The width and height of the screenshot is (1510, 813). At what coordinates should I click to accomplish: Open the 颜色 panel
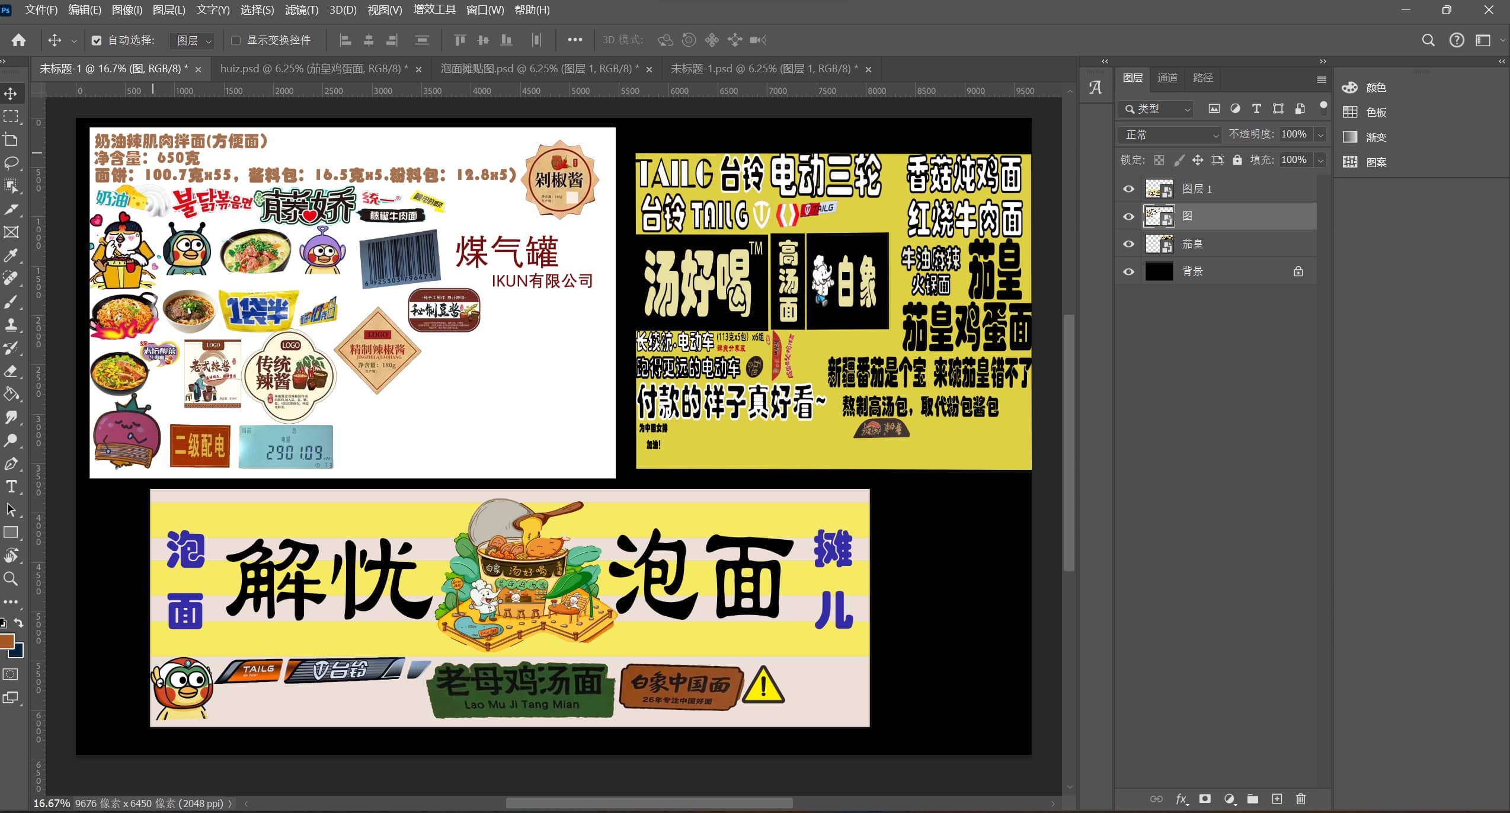pos(1365,88)
